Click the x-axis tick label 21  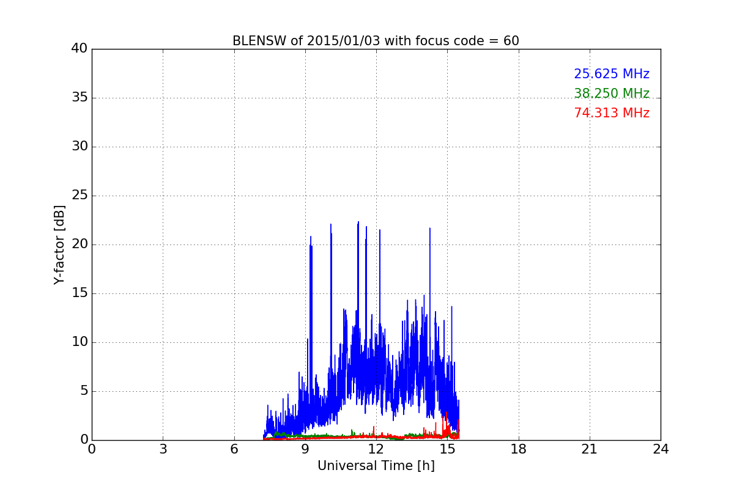pos(589,449)
